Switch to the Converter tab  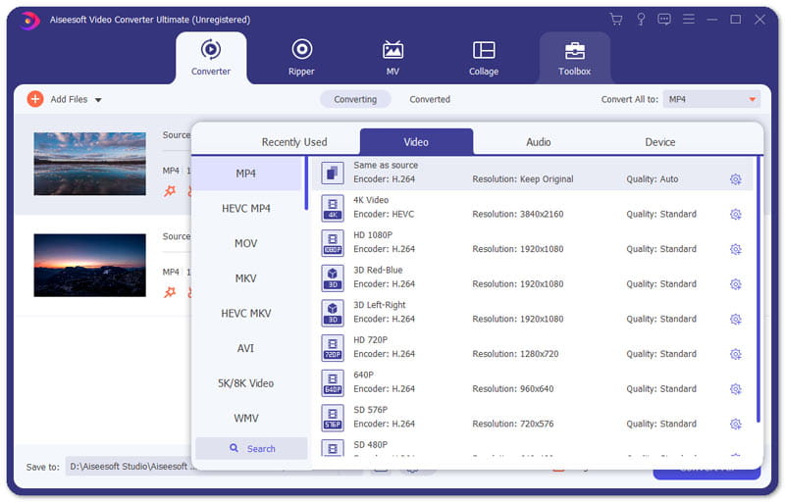pyautogui.click(x=211, y=58)
